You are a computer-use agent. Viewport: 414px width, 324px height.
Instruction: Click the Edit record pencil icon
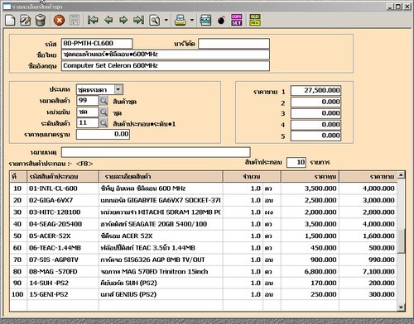(26, 20)
